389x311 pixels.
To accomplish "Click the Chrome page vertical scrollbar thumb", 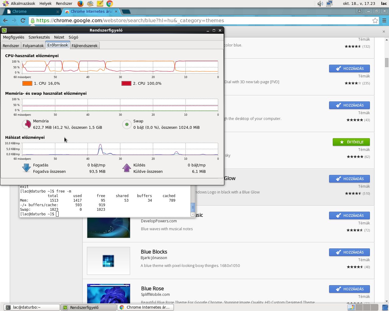I will pos(387,63).
